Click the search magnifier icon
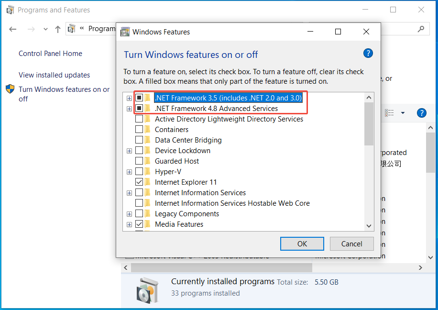The image size is (438, 310). coord(420,29)
